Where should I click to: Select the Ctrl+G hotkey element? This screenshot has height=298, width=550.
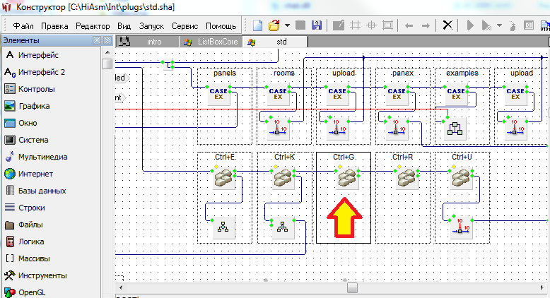[343, 178]
